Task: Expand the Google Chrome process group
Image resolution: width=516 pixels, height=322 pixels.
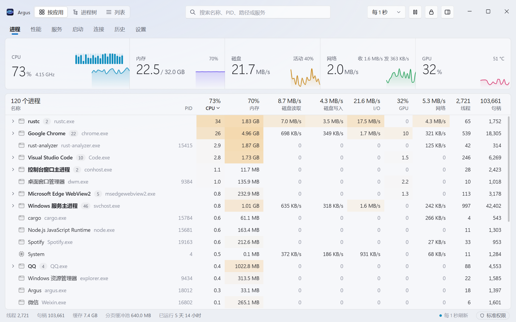Action: [x=13, y=133]
